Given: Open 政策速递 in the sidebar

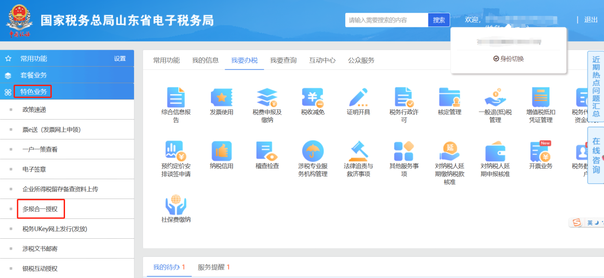Looking at the screenshot, I should [x=34, y=109].
